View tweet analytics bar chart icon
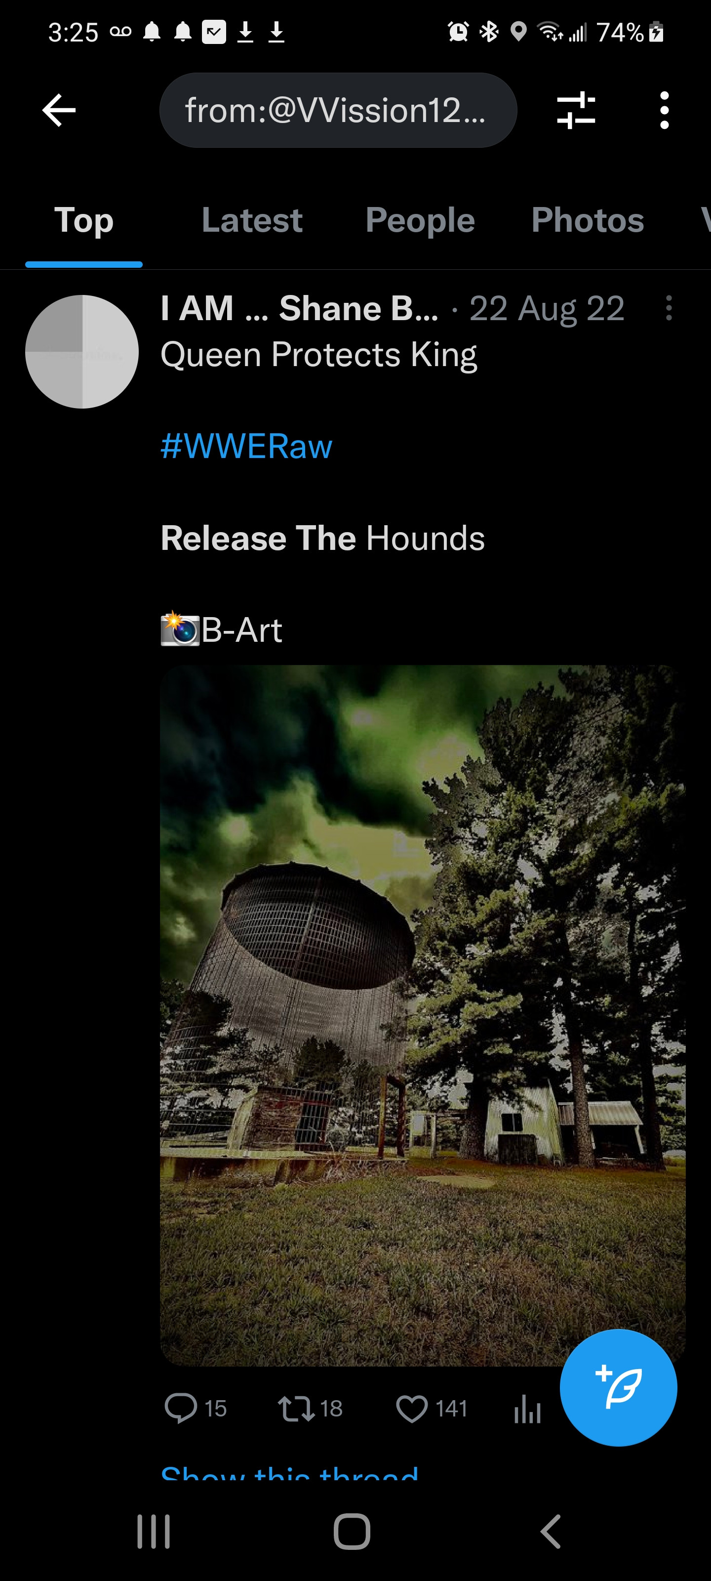 pyautogui.click(x=527, y=1408)
